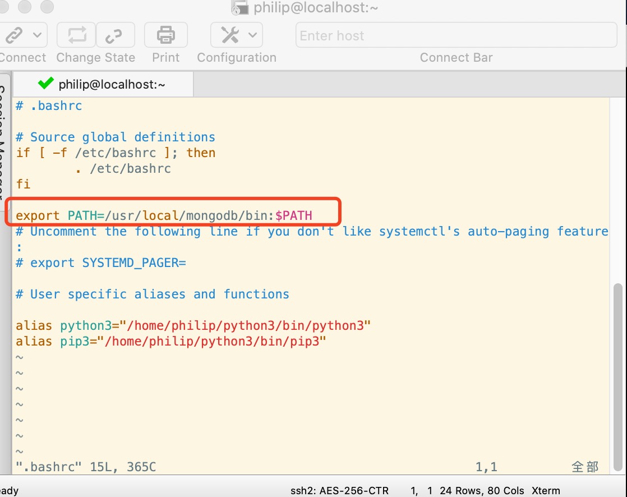
Task: Click the 'Configuration' toolbar label
Action: tap(237, 58)
